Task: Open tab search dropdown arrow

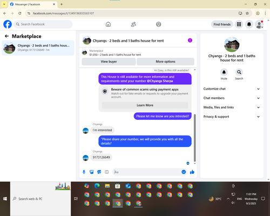Action: pos(4,4)
